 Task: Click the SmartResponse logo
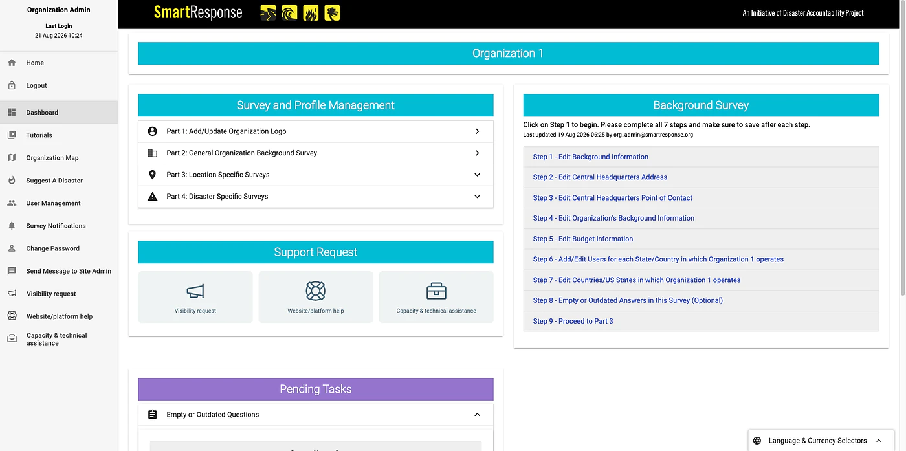point(198,12)
